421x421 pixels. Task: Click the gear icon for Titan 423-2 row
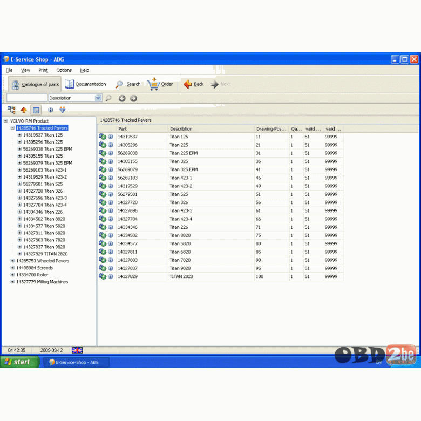103,186
